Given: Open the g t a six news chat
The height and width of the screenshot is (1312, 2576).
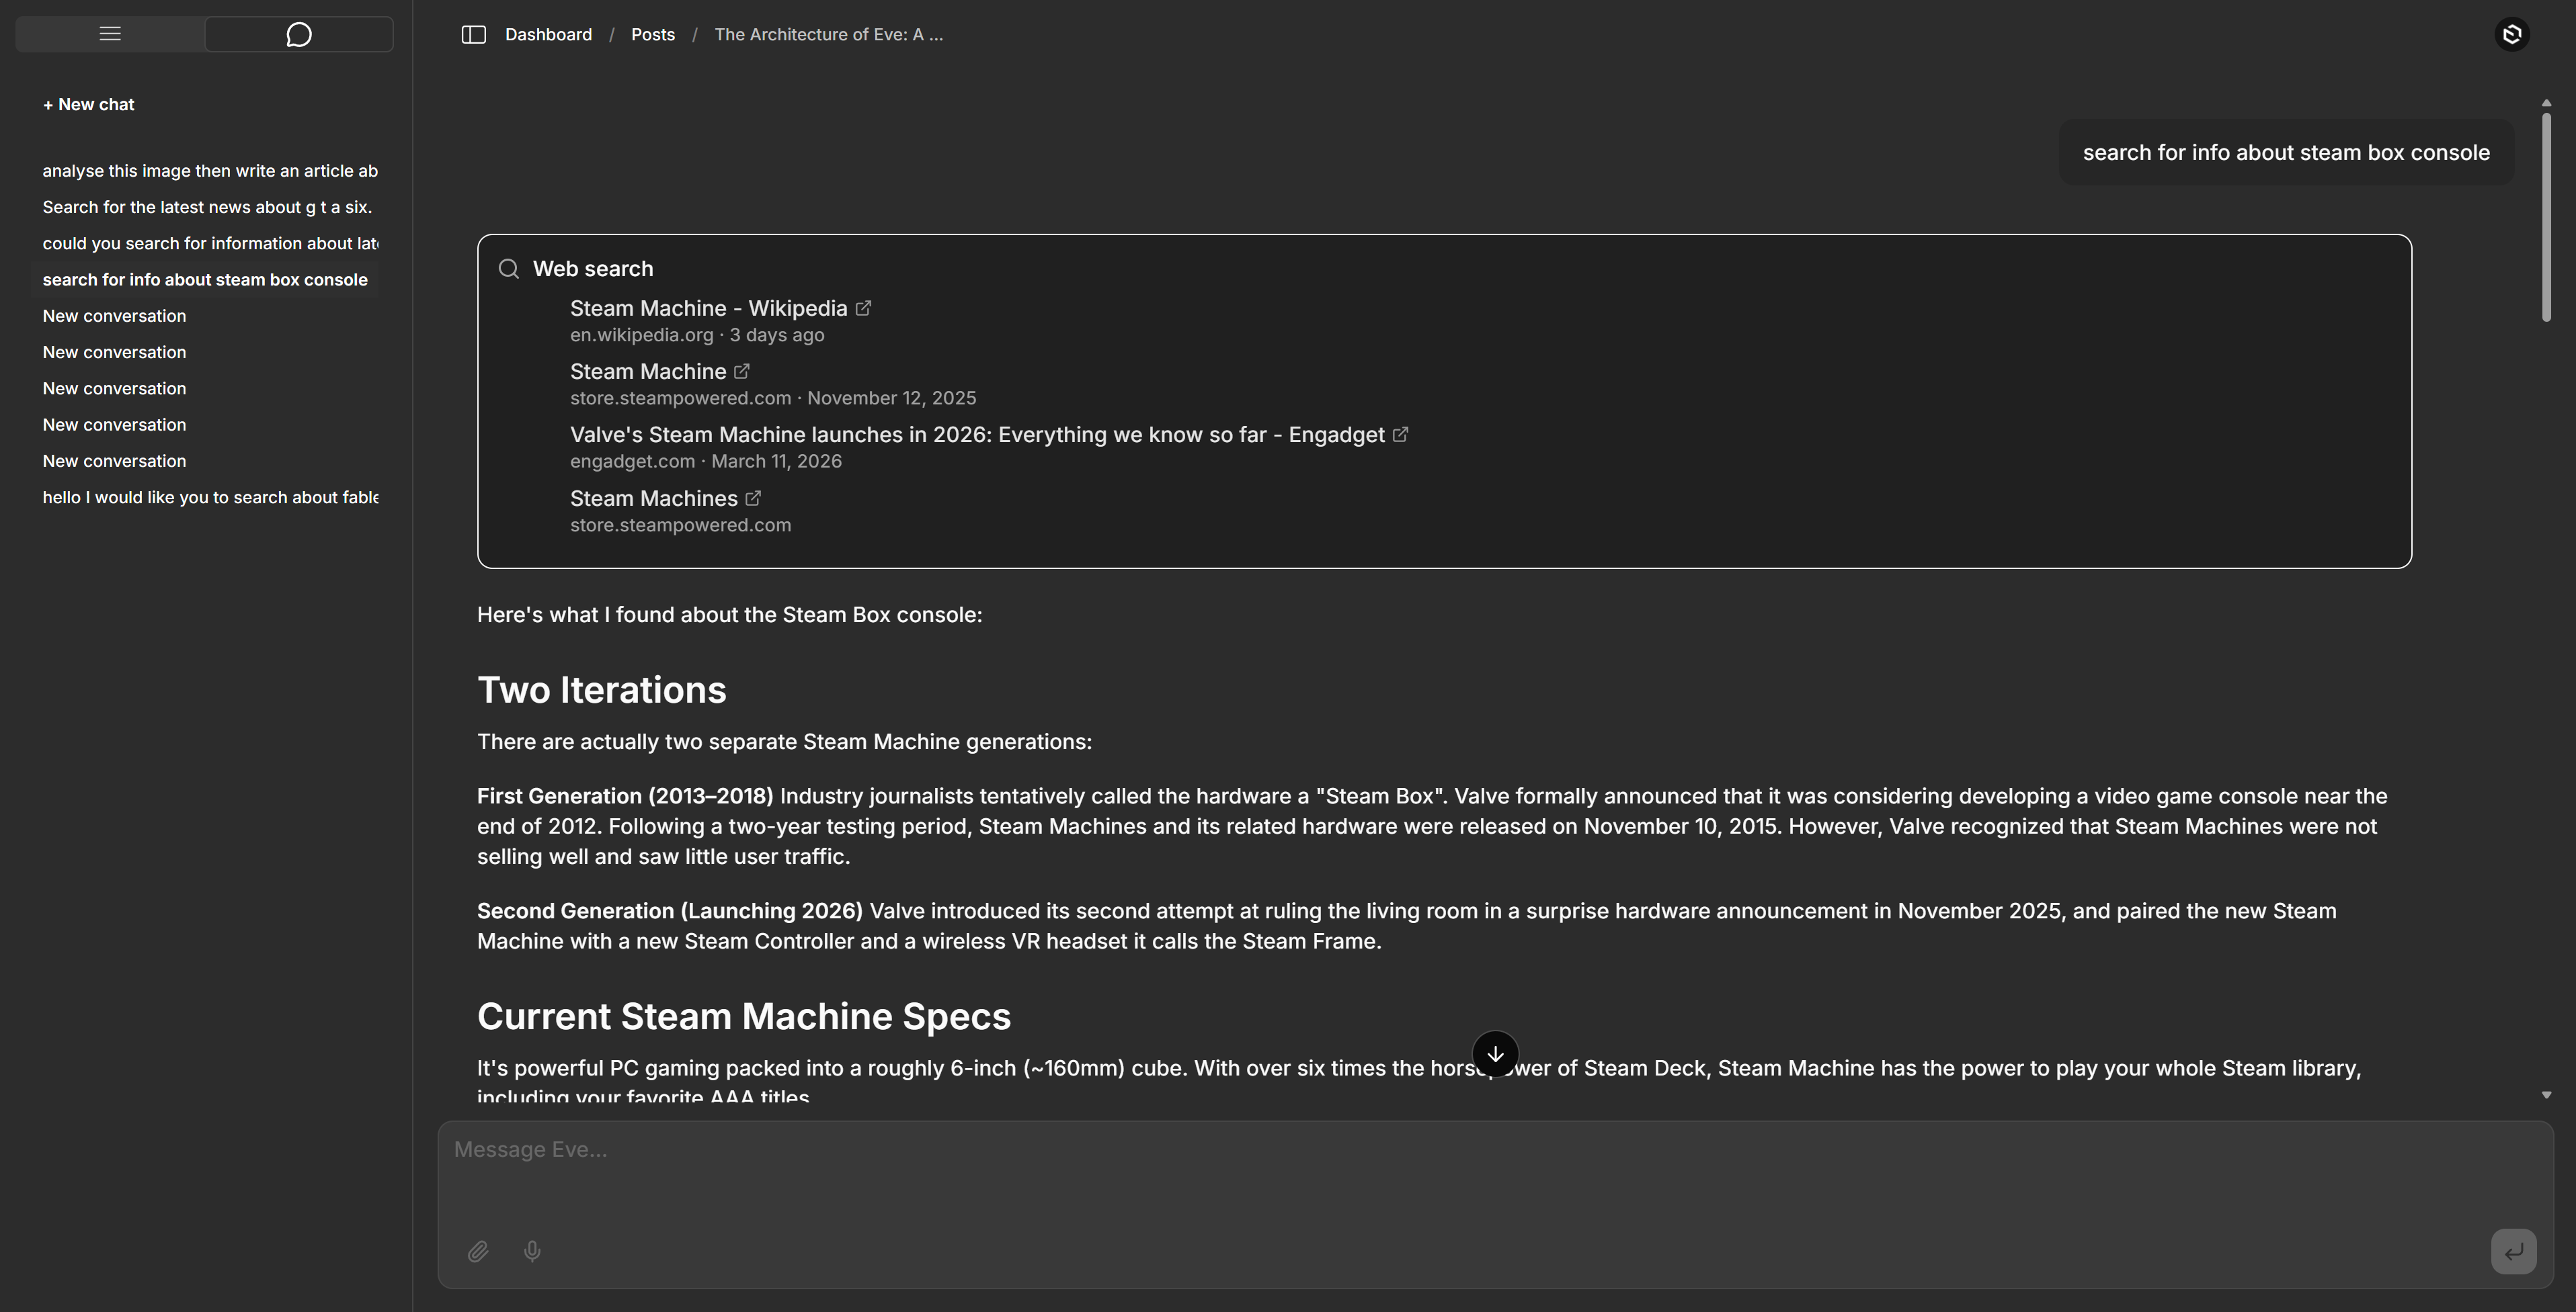Looking at the screenshot, I should coord(207,207).
